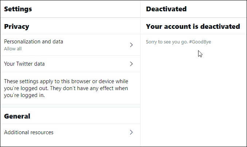Screen dimensions: 247x147
Task: Click the General section heading
Action: [x=17, y=116]
